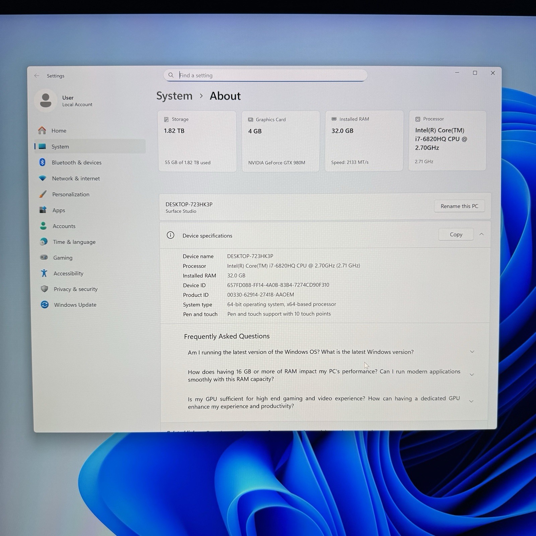Maximize the Settings window
The width and height of the screenshot is (536, 536).
(x=475, y=73)
